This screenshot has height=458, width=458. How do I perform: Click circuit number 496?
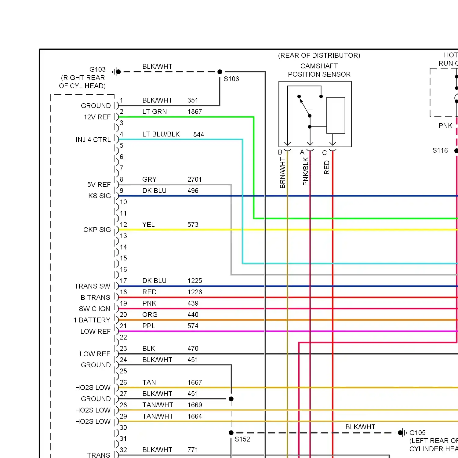point(193,191)
